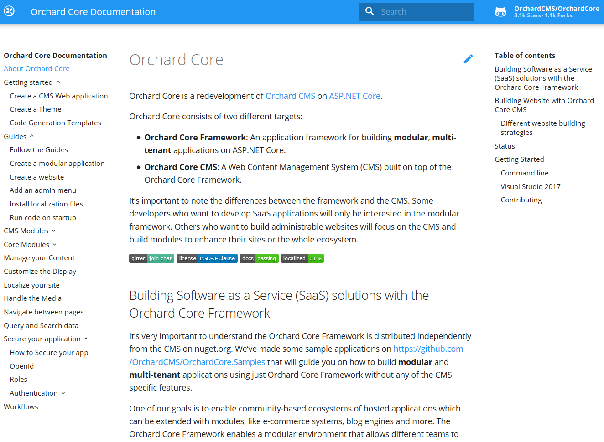Jump to Visual Studio 2017 section
Image resolution: width=604 pixels, height=442 pixels.
[x=531, y=187]
